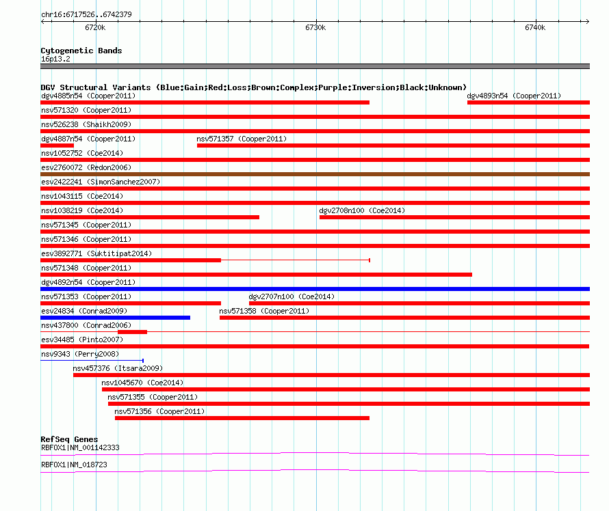The height and width of the screenshot is (511, 609).
Task: Click the 6740k ruler tick label
Action: (x=535, y=27)
